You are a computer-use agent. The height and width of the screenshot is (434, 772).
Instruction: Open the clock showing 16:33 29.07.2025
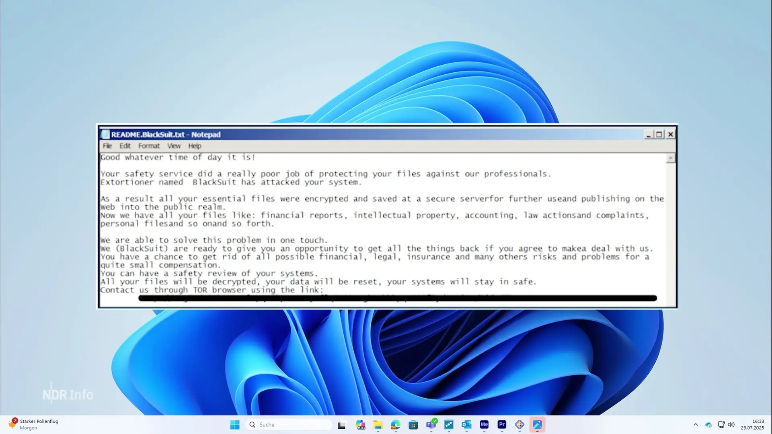752,425
